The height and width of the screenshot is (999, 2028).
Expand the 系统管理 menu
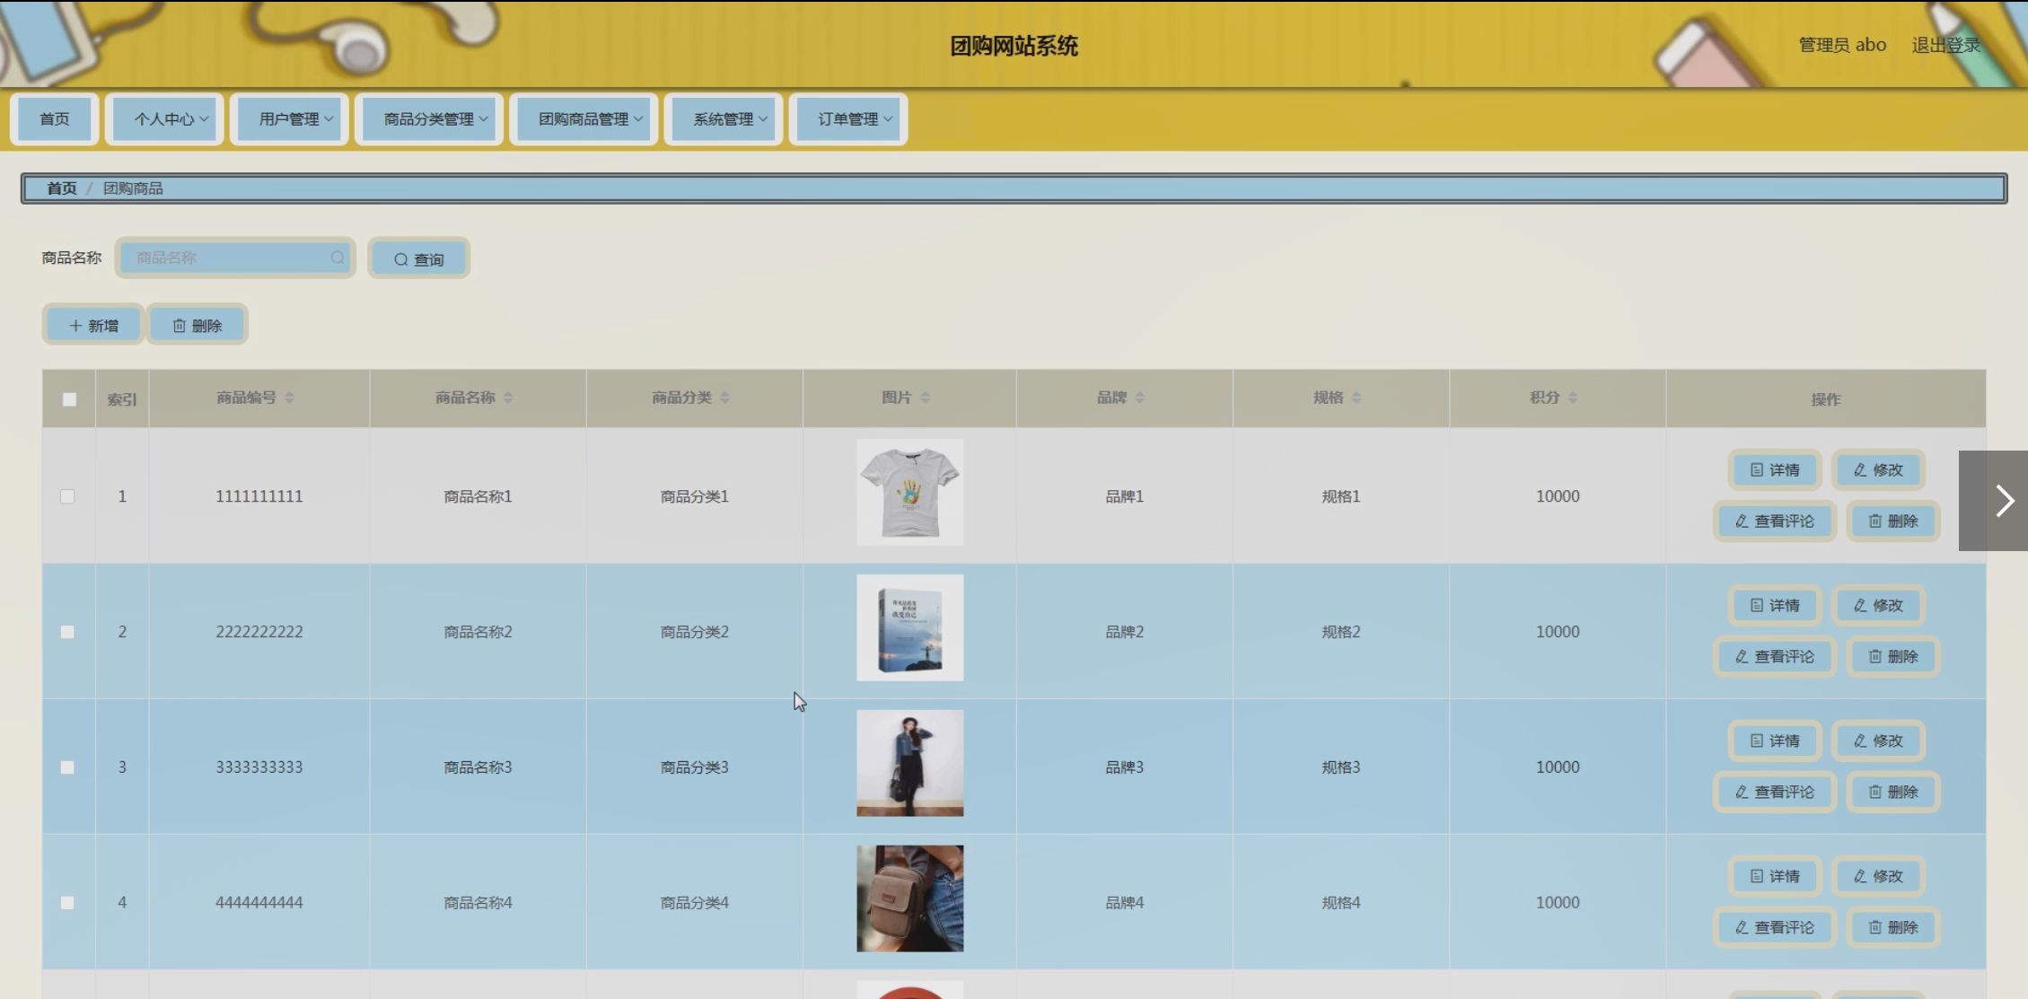(724, 118)
